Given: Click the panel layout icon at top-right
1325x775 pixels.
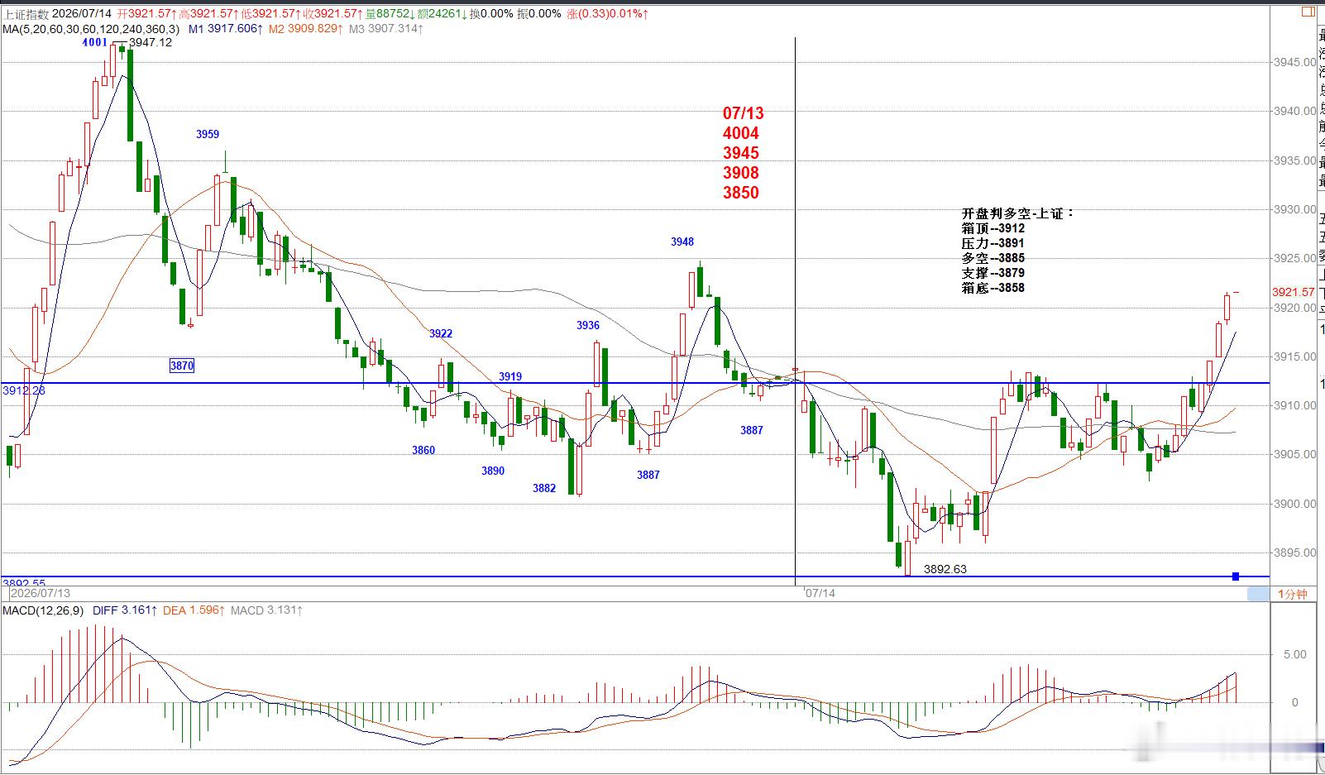Looking at the screenshot, I should 1308,12.
